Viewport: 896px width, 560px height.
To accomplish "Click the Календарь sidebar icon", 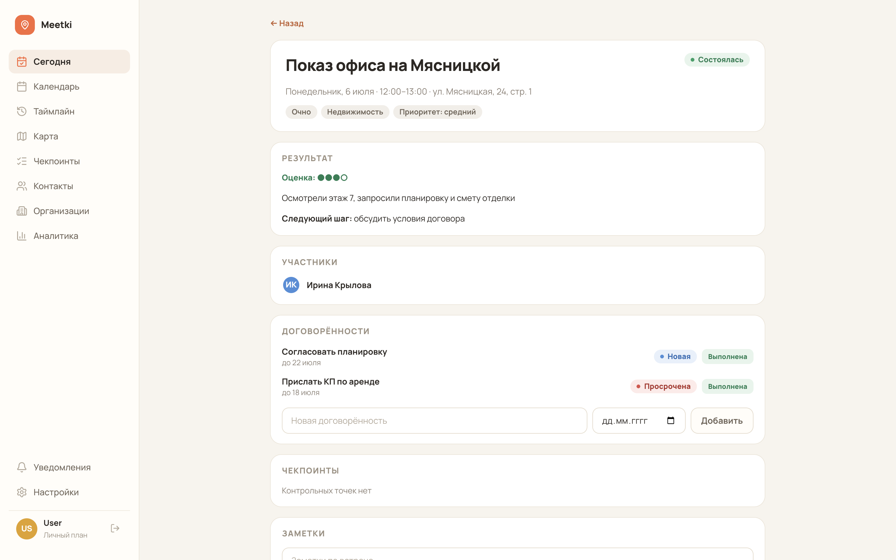I will pos(22,86).
